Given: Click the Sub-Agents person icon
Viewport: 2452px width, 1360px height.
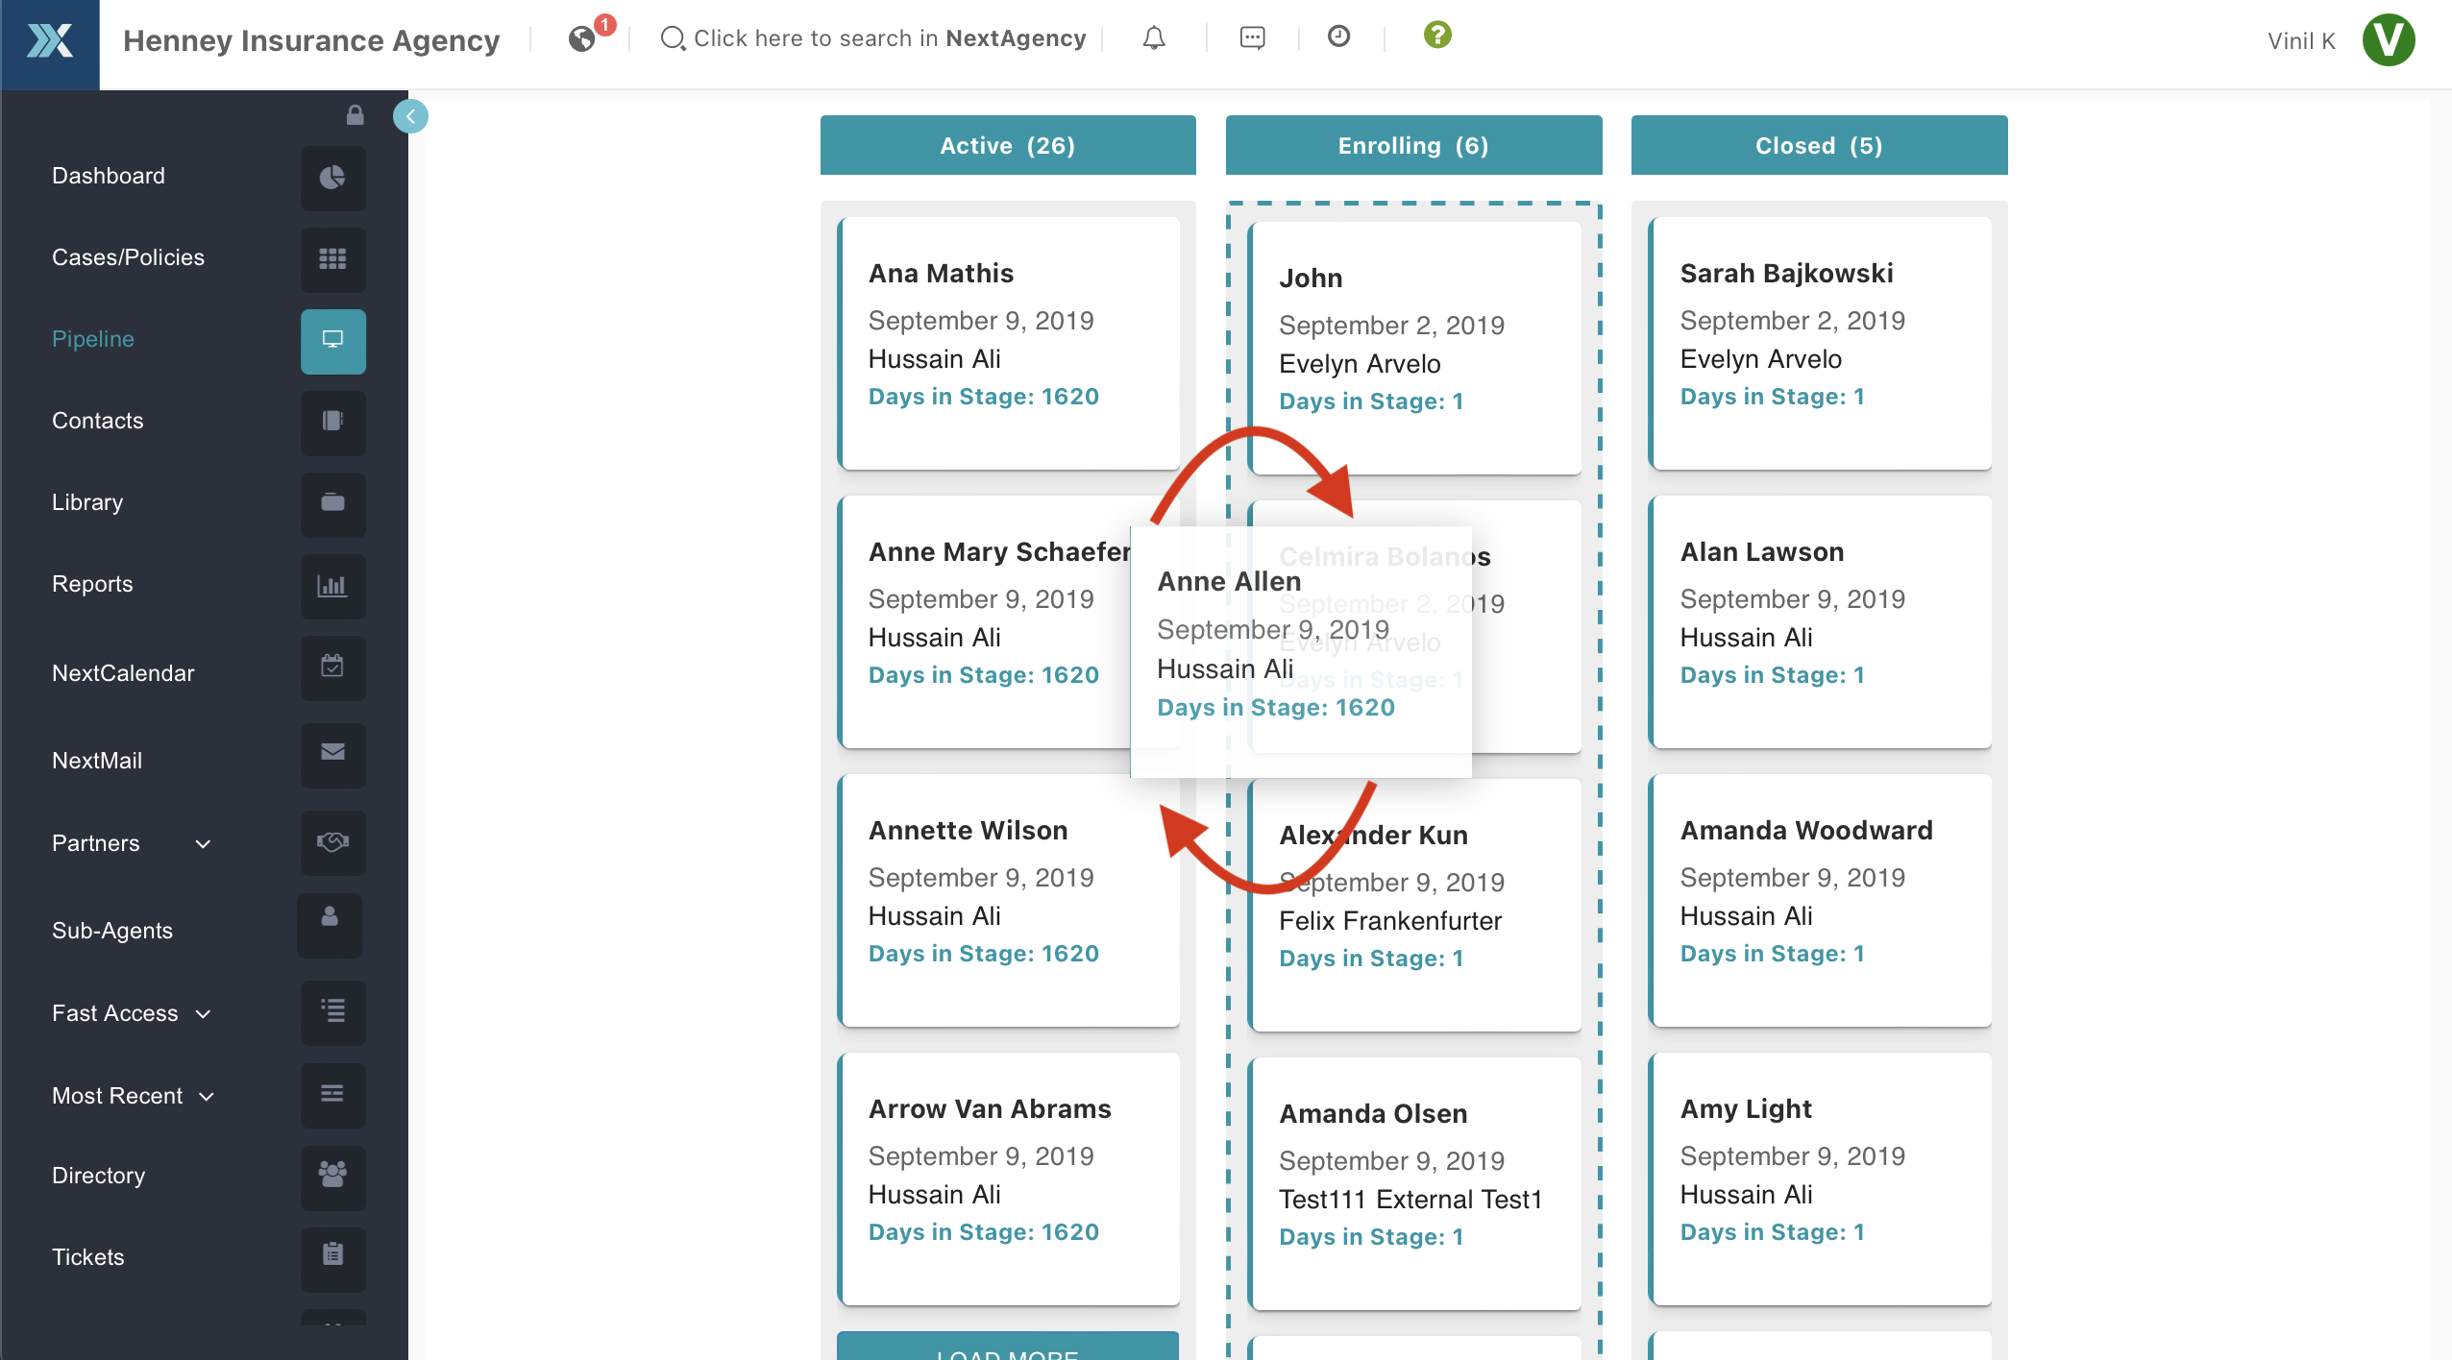Looking at the screenshot, I should [x=330, y=924].
